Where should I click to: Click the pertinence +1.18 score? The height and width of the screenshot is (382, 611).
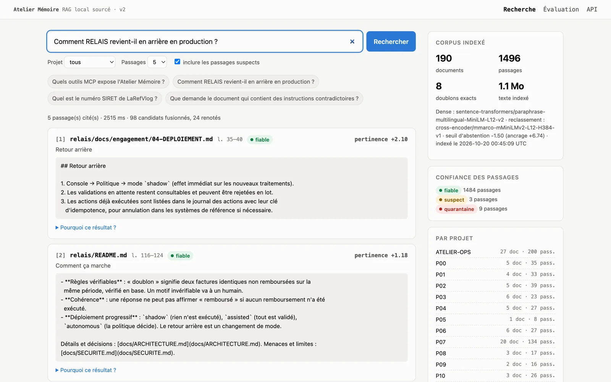381,256
